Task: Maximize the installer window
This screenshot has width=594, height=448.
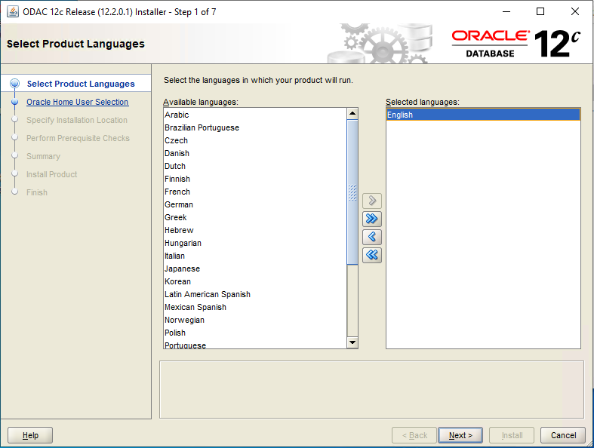Action: tap(540, 12)
